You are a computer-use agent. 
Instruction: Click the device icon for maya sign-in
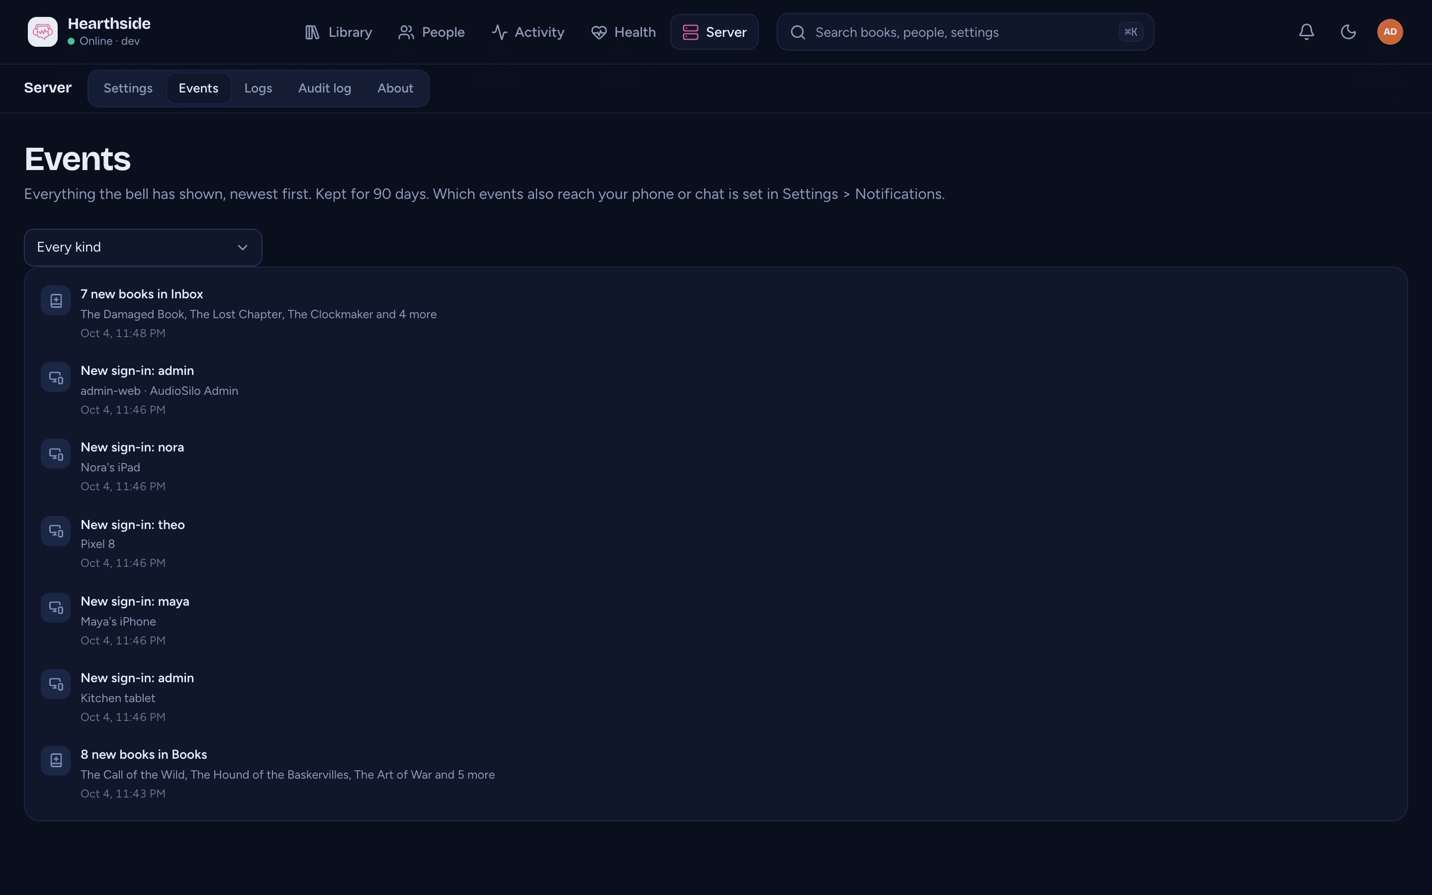point(56,607)
